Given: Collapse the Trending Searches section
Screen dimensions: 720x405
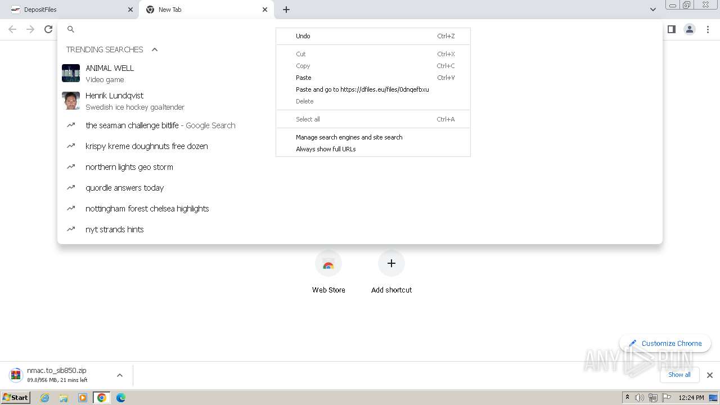Looking at the screenshot, I should 155,49.
